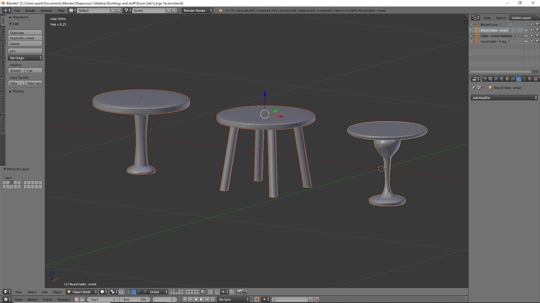Click the OpenGL render animation clapper icon
540x303 pixels.
[x=245, y=292]
